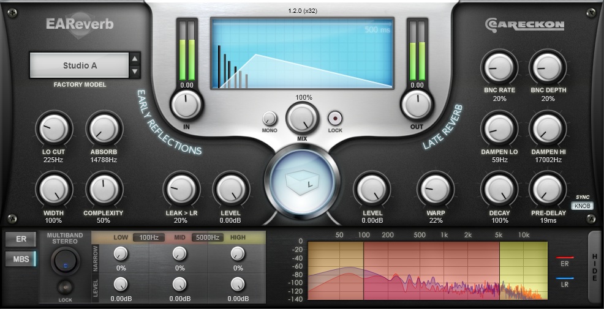Image resolution: width=604 pixels, height=309 pixels.
Task: Click the DAMPEN LO knob
Action: (499, 128)
